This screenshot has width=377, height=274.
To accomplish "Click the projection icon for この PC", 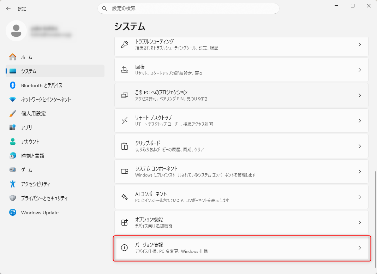I will pyautogui.click(x=125, y=95).
